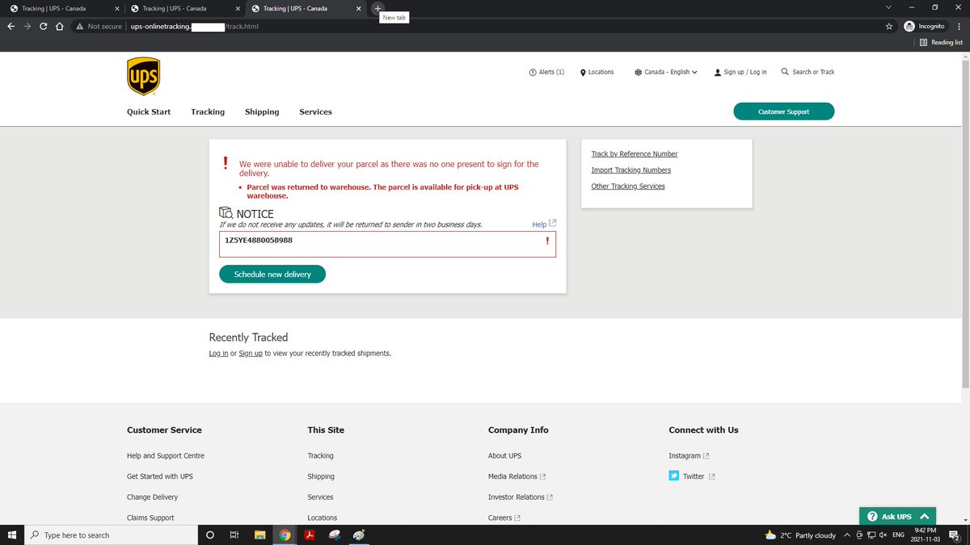Open Adobe Acrobat from taskbar
This screenshot has width=970, height=545.
pos(309,535)
